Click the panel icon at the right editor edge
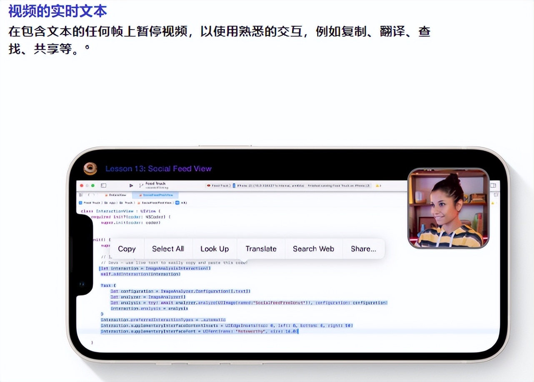This screenshot has width=534, height=382. pos(494,185)
